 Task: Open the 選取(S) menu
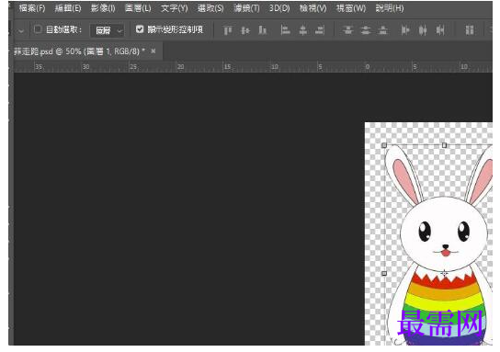(x=210, y=8)
